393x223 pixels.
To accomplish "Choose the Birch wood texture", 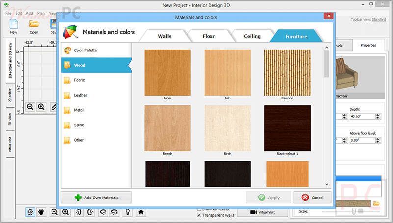I will pyautogui.click(x=227, y=128).
